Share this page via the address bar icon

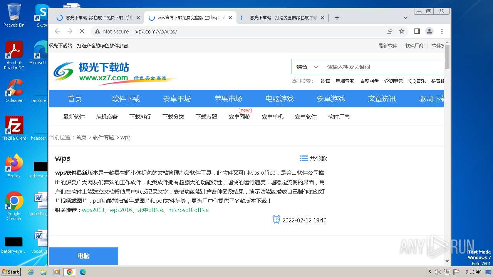tap(389, 31)
